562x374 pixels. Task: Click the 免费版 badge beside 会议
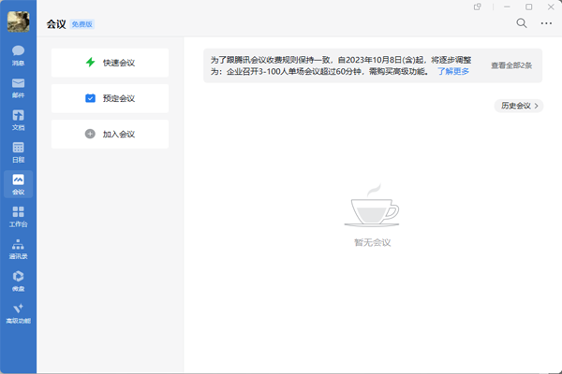tap(83, 23)
